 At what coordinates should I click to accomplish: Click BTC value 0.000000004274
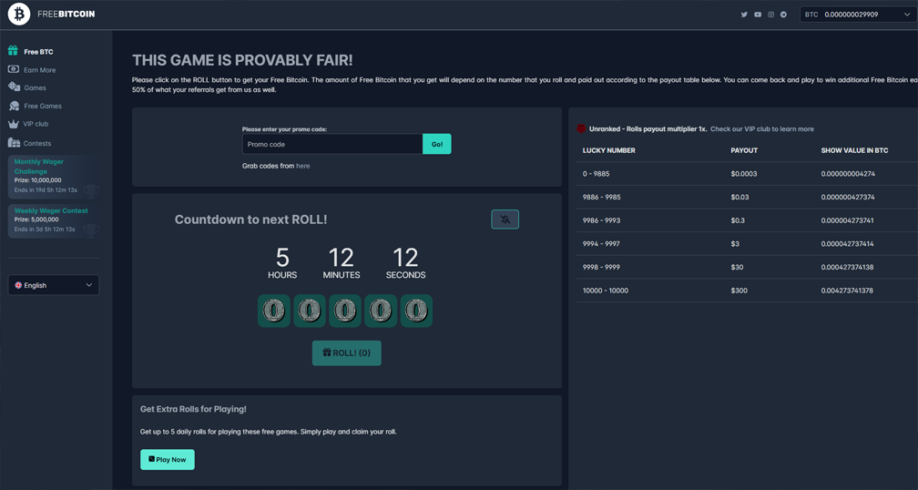tap(848, 174)
